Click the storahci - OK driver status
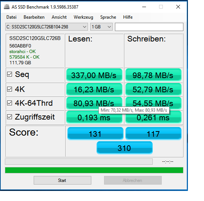 (x=22, y=52)
